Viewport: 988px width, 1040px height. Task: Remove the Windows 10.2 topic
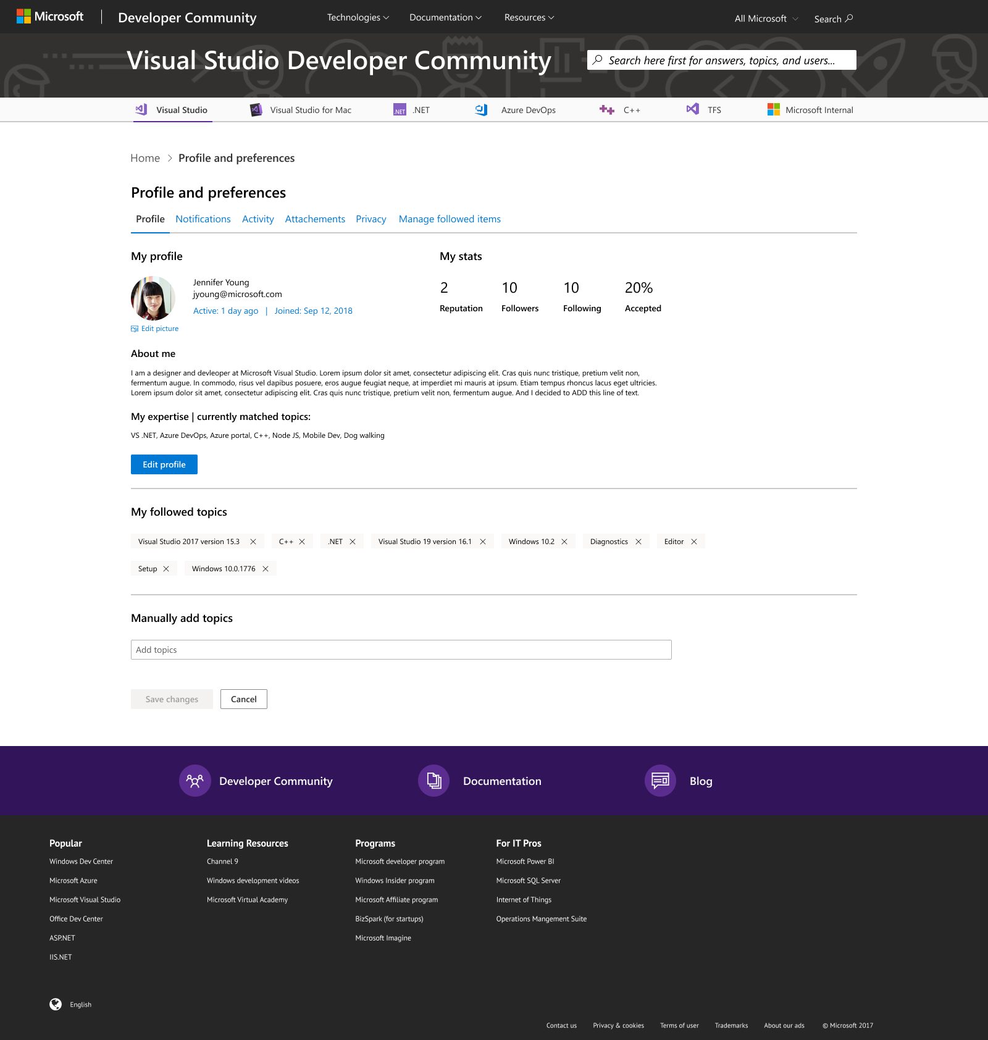point(564,542)
